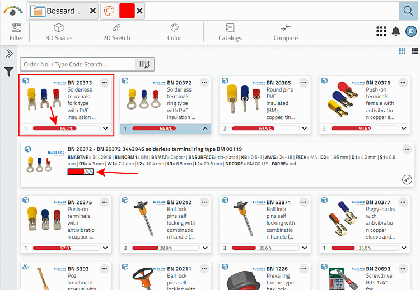The image size is (420, 290).
Task: Open more options for BN 20212
Action: point(204,202)
